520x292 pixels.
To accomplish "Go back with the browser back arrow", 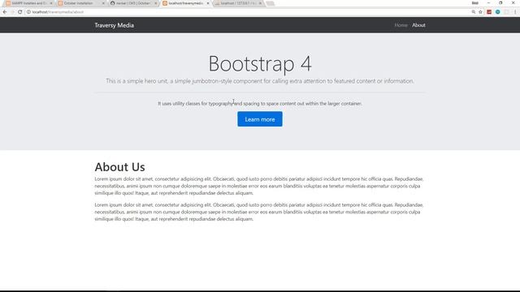I will click(5, 12).
